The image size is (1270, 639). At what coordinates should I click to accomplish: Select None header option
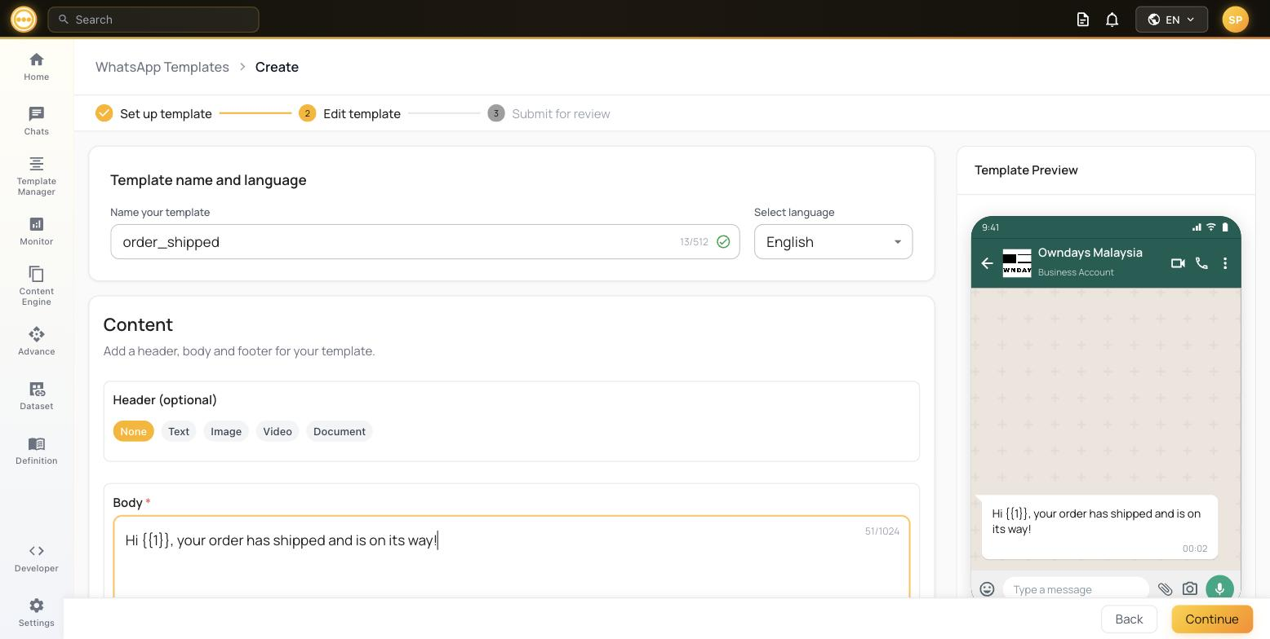coord(133,431)
